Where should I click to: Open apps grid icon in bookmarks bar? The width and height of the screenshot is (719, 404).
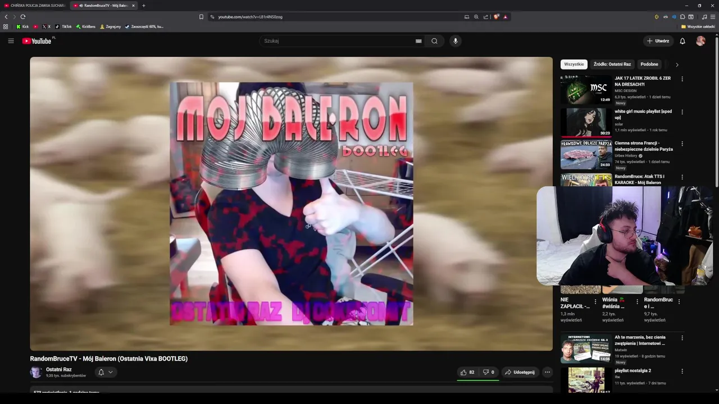(6, 26)
